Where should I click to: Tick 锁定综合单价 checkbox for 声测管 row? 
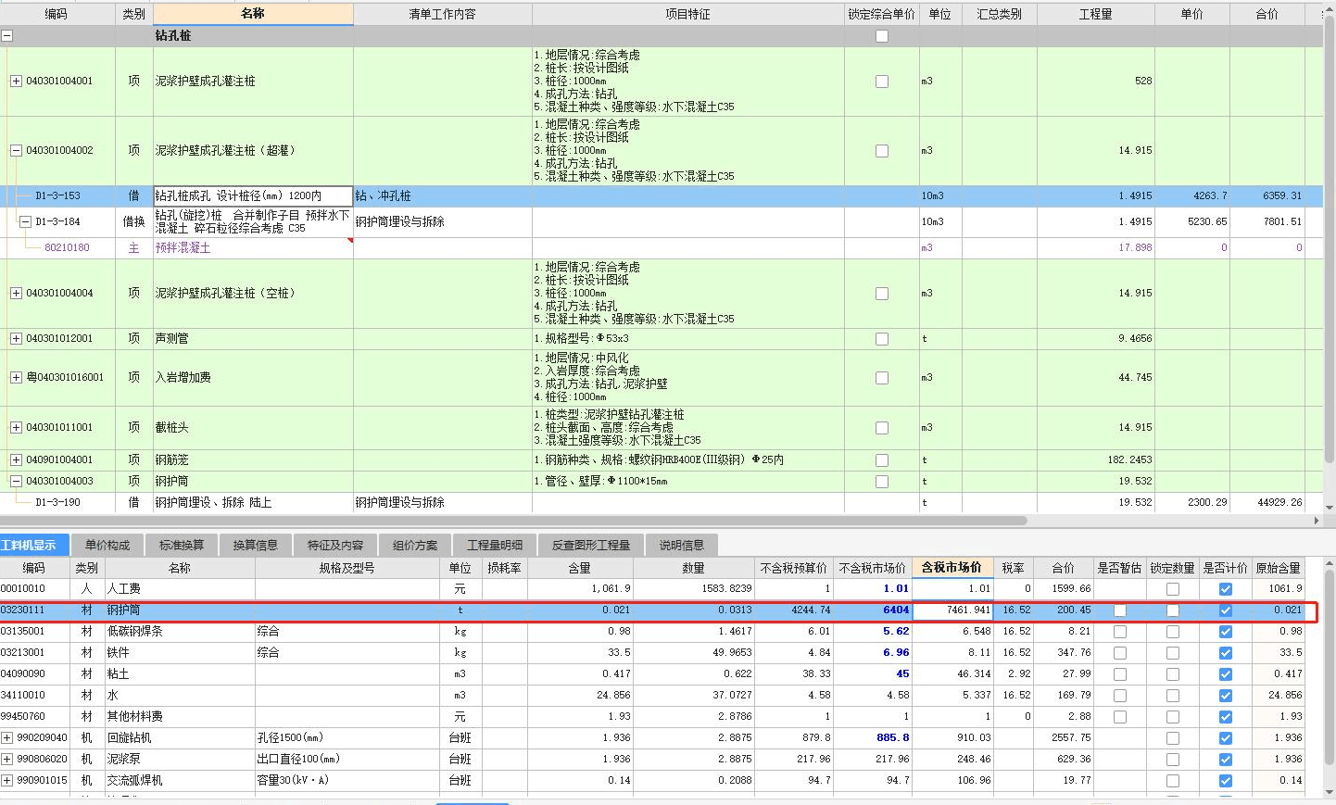point(882,338)
